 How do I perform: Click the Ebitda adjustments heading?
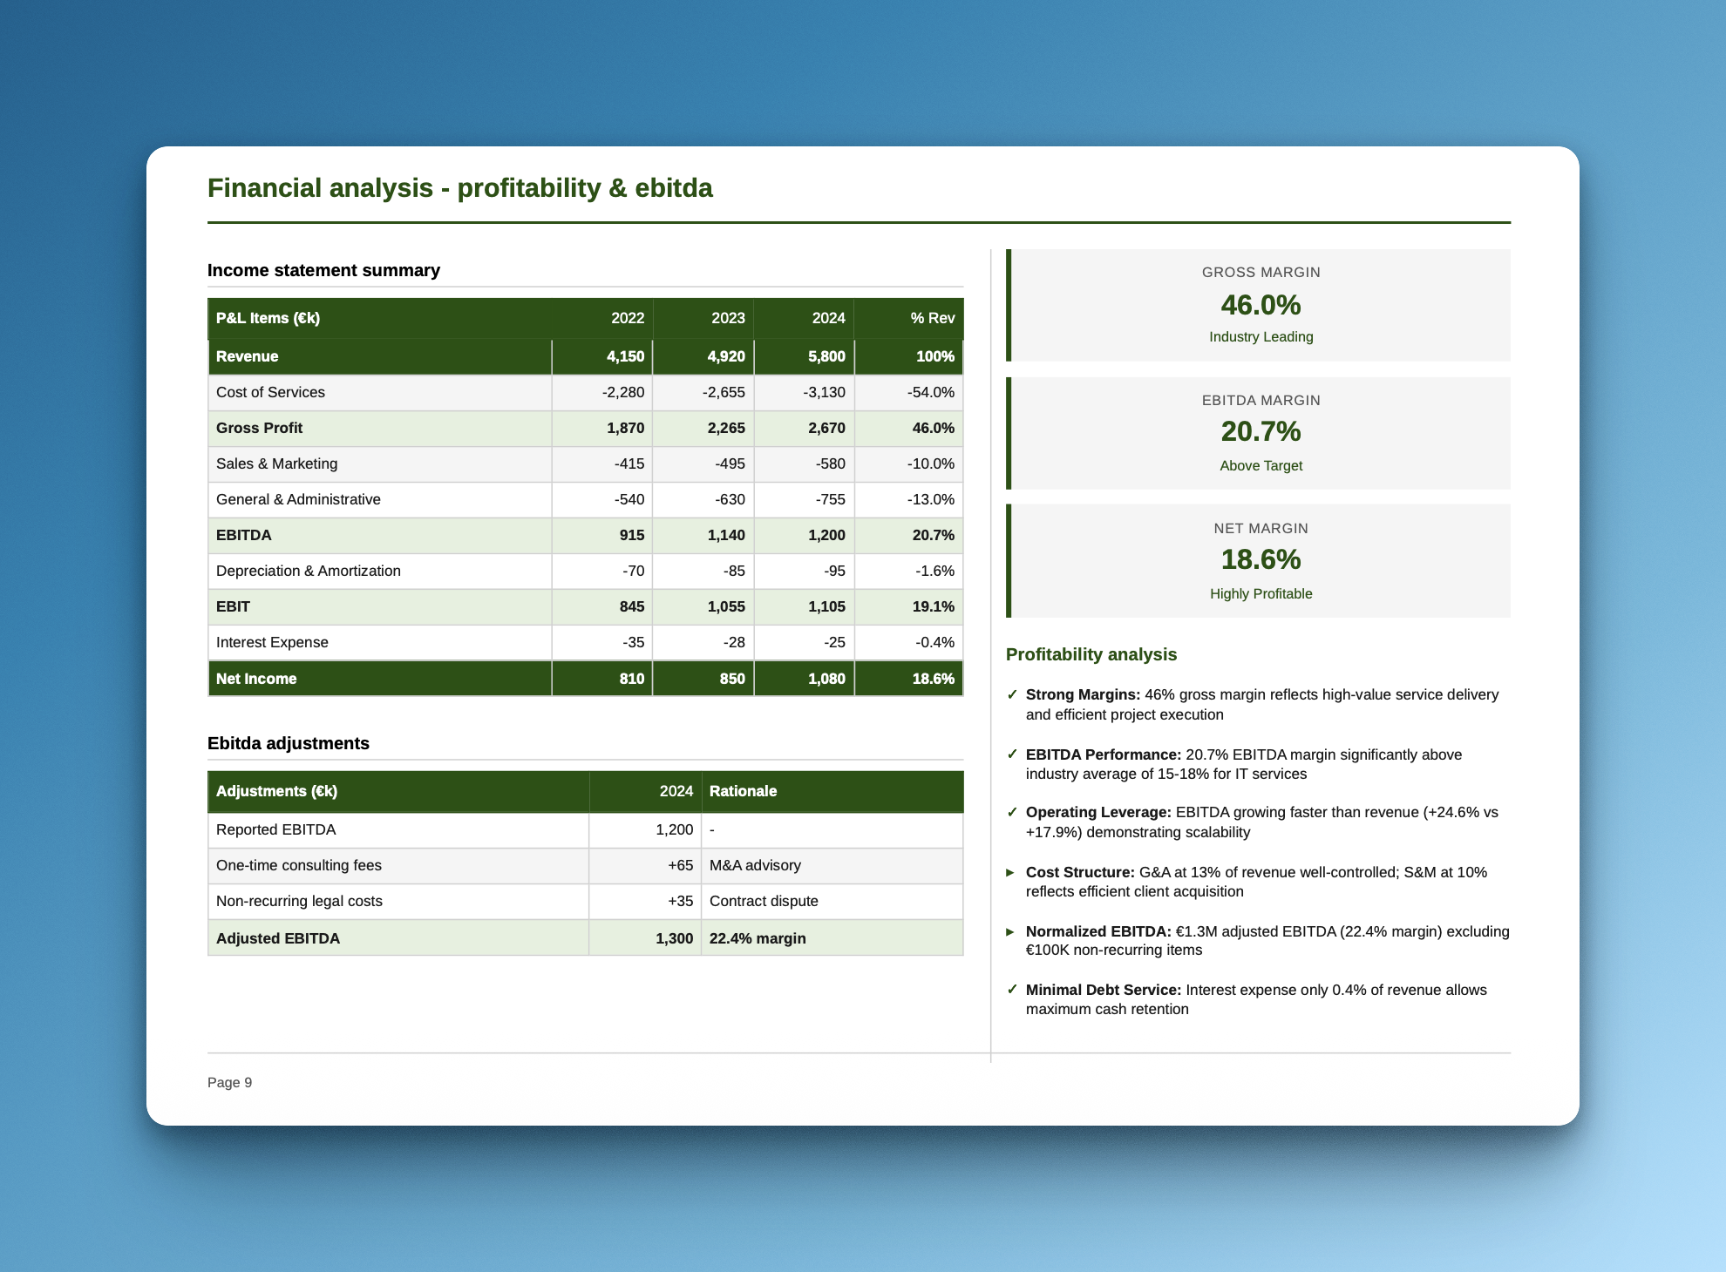(288, 743)
